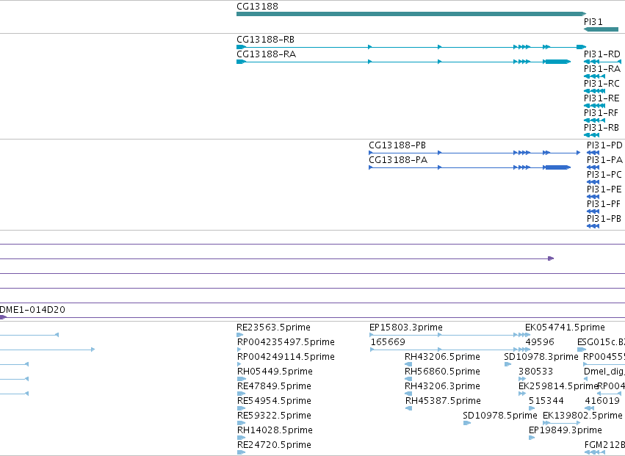Click the CG13188-PB protein feature label
The image size is (625, 456).
pyautogui.click(x=397, y=145)
